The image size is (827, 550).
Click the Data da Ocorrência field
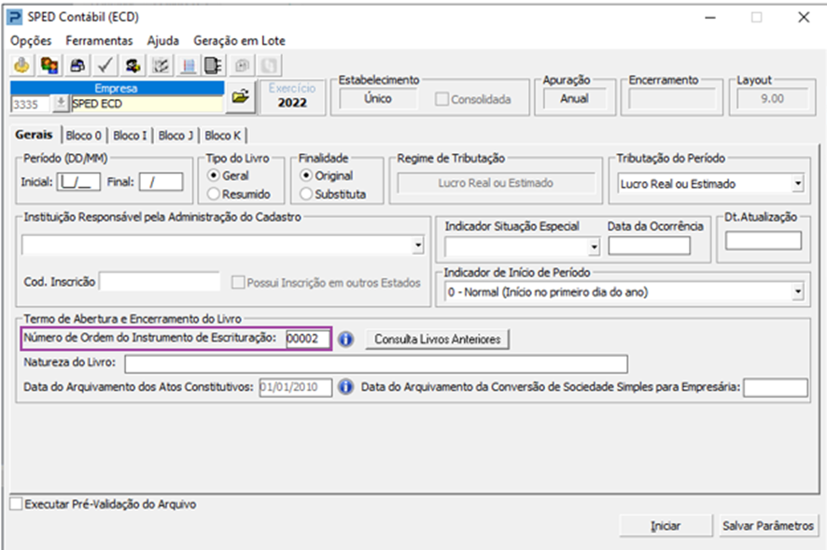pos(650,246)
